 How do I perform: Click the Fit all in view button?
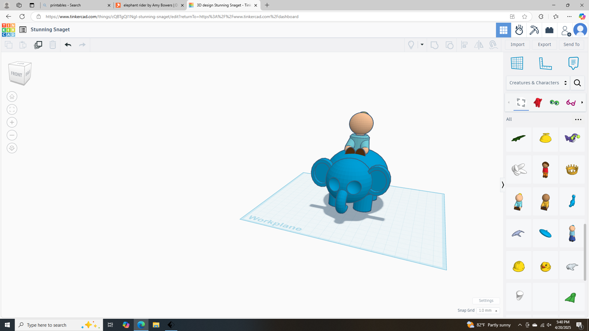point(12,110)
